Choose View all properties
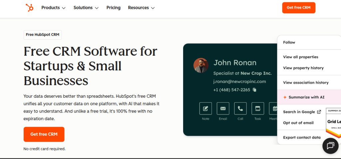 (x=301, y=57)
